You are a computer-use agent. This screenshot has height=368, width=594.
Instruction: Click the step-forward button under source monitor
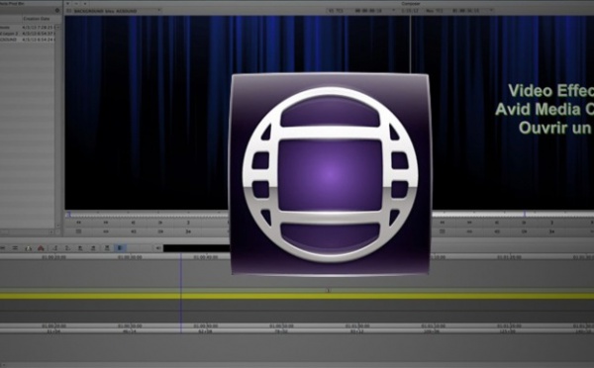tap(160, 223)
